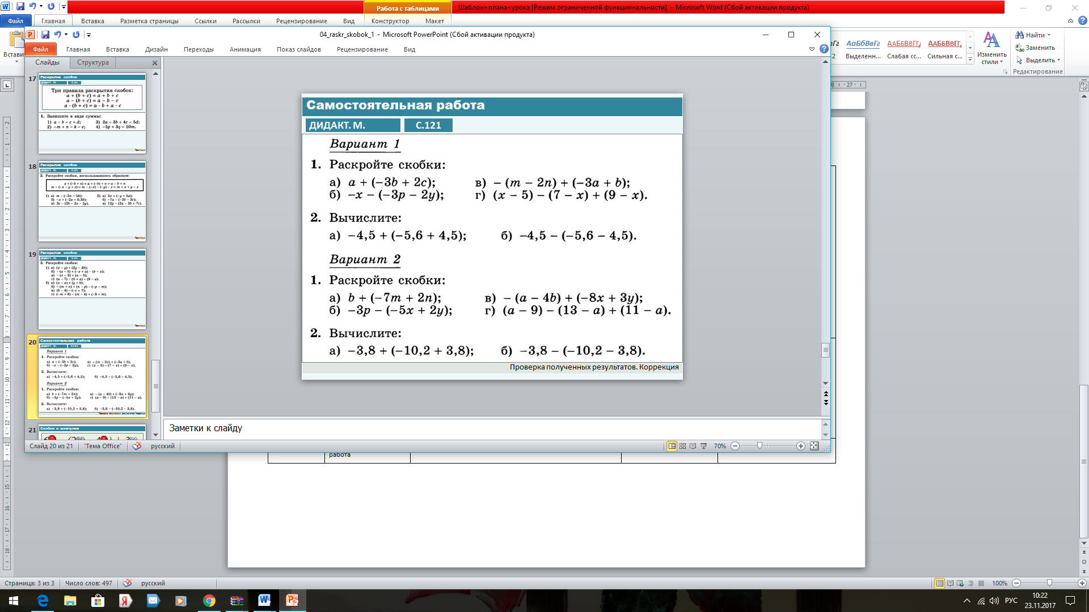Start the slideshow from the status bar
The image size is (1089, 612).
tap(703, 446)
